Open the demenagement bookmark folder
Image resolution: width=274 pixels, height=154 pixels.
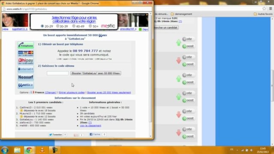181,14
